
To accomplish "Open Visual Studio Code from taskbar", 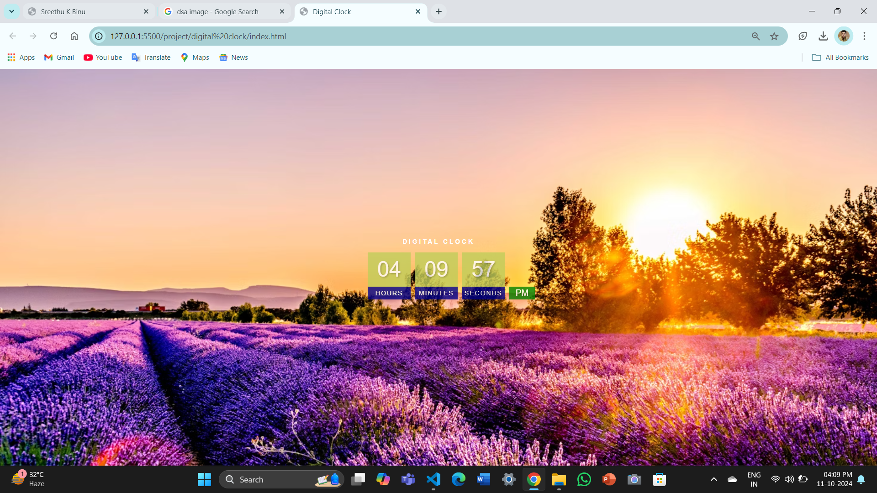I will point(433,479).
